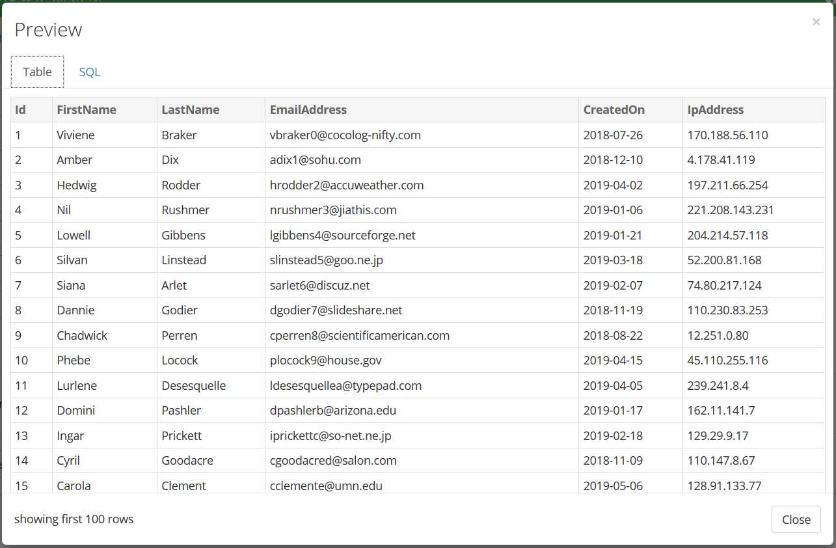836x548 pixels.
Task: Click email hrodder2@accuweather.com
Action: pyautogui.click(x=347, y=185)
